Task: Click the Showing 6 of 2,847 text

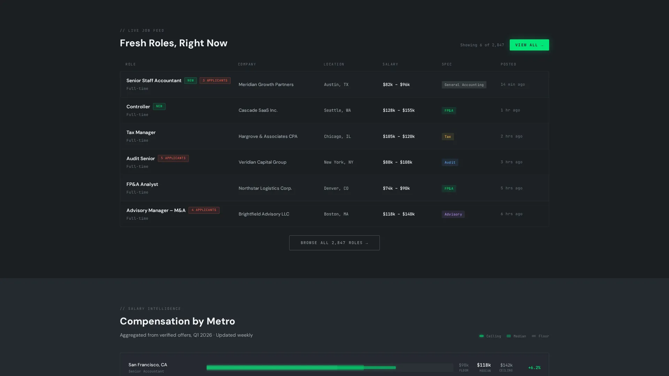Action: [482, 45]
